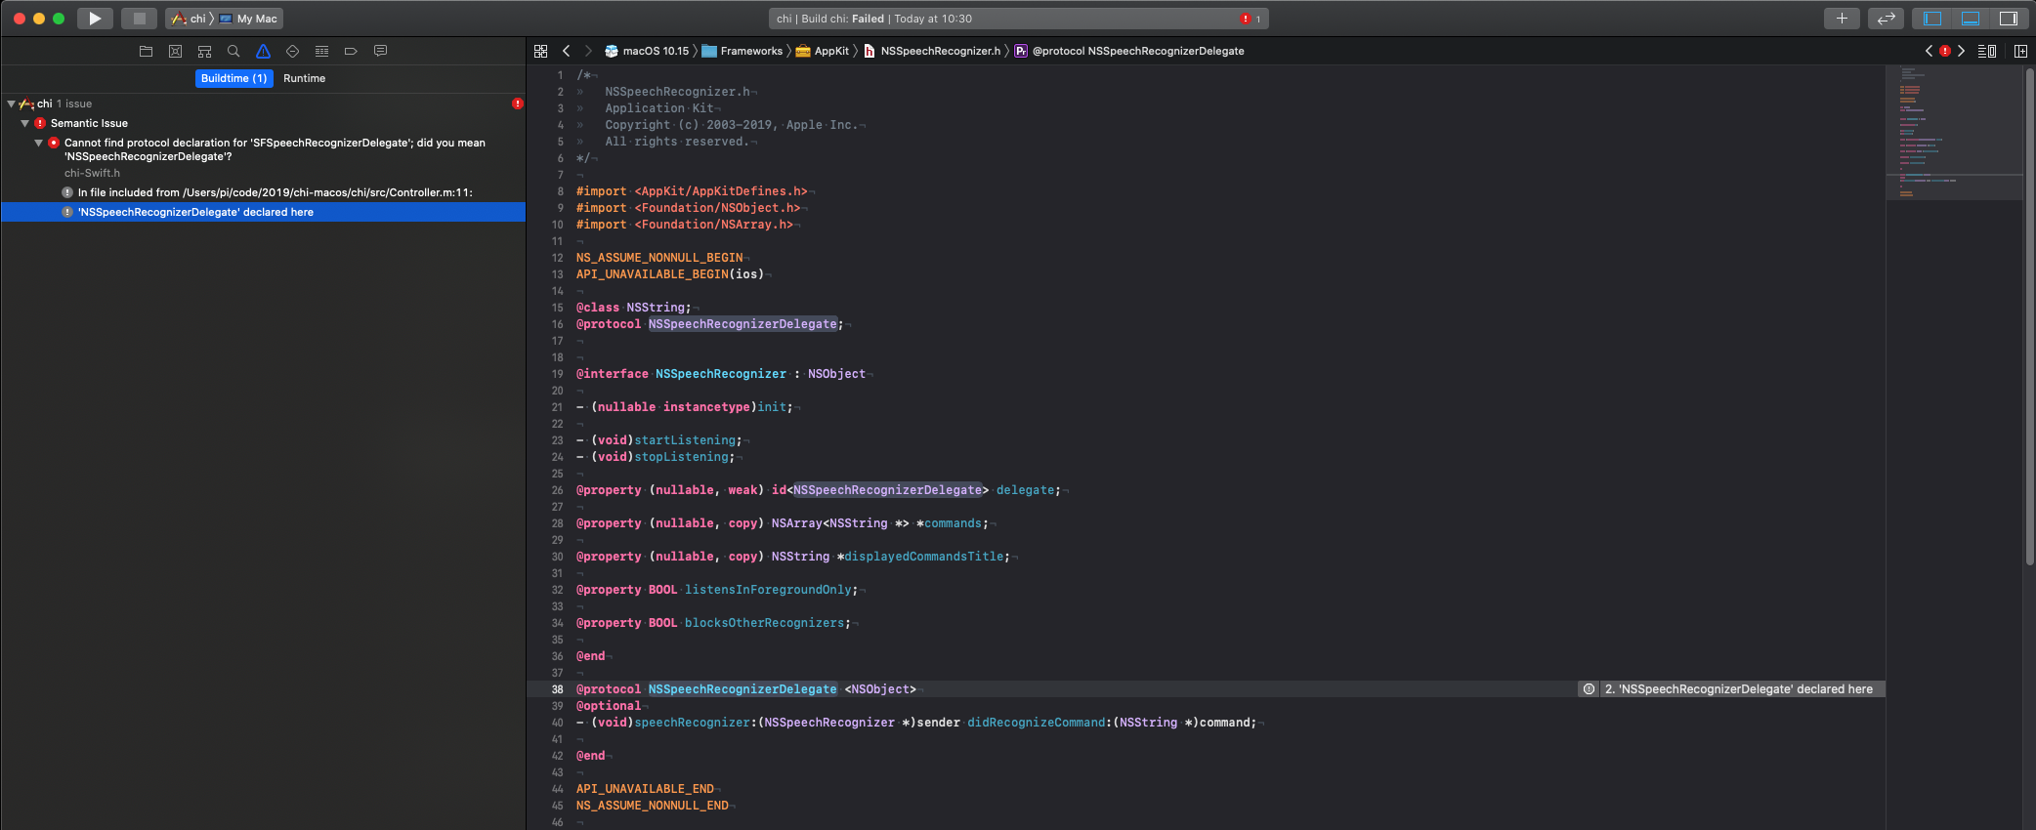Click macOS 10.15 in jump bar
The width and height of the screenshot is (2036, 830).
[x=647, y=51]
